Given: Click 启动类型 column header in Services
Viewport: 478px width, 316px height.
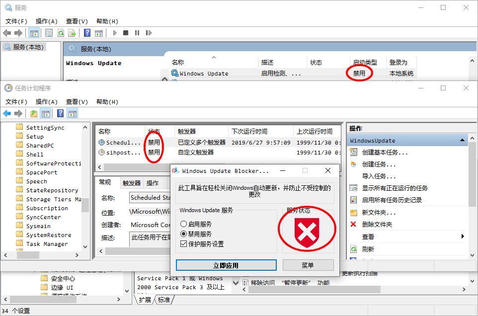Looking at the screenshot, I should (365, 63).
